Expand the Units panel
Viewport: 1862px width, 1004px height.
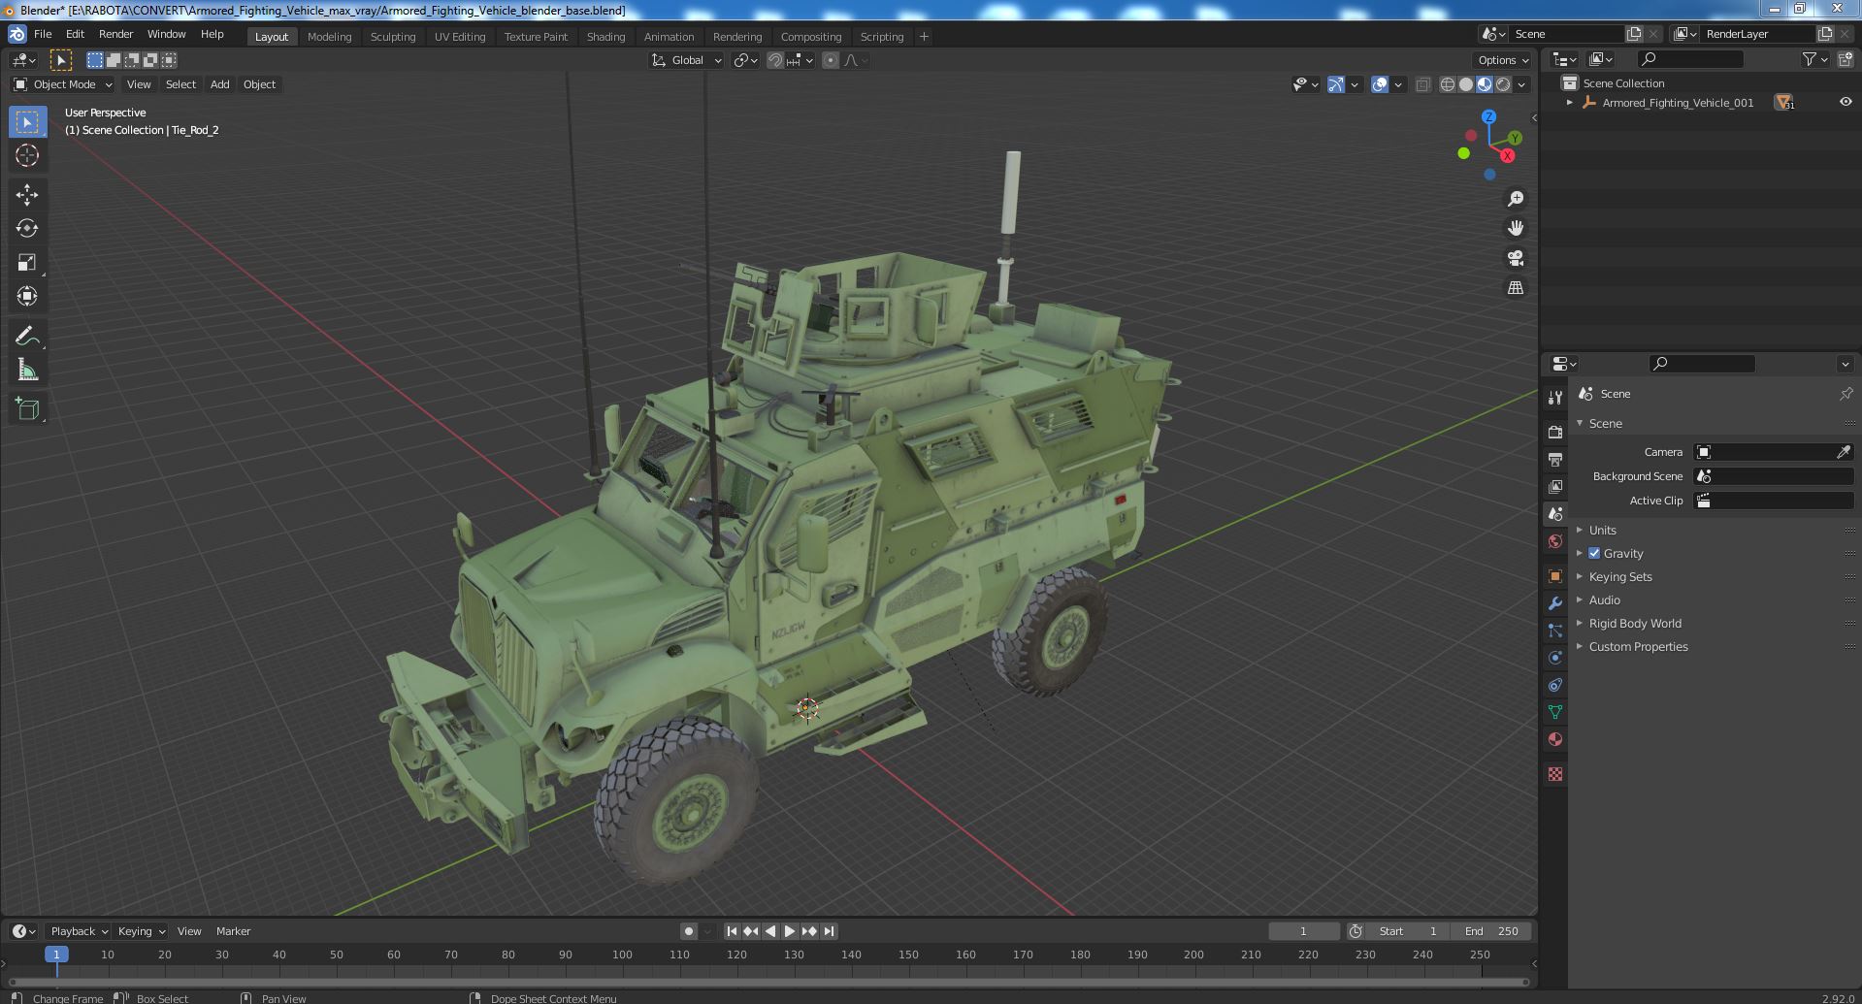pyautogui.click(x=1602, y=530)
